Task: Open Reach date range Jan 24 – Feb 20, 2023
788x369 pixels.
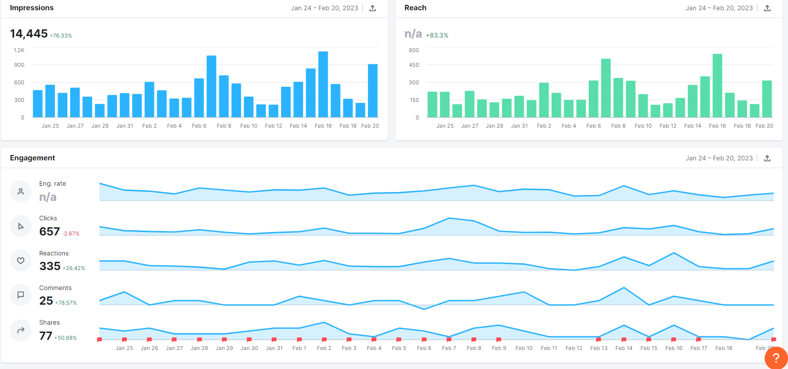Action: 719,8
